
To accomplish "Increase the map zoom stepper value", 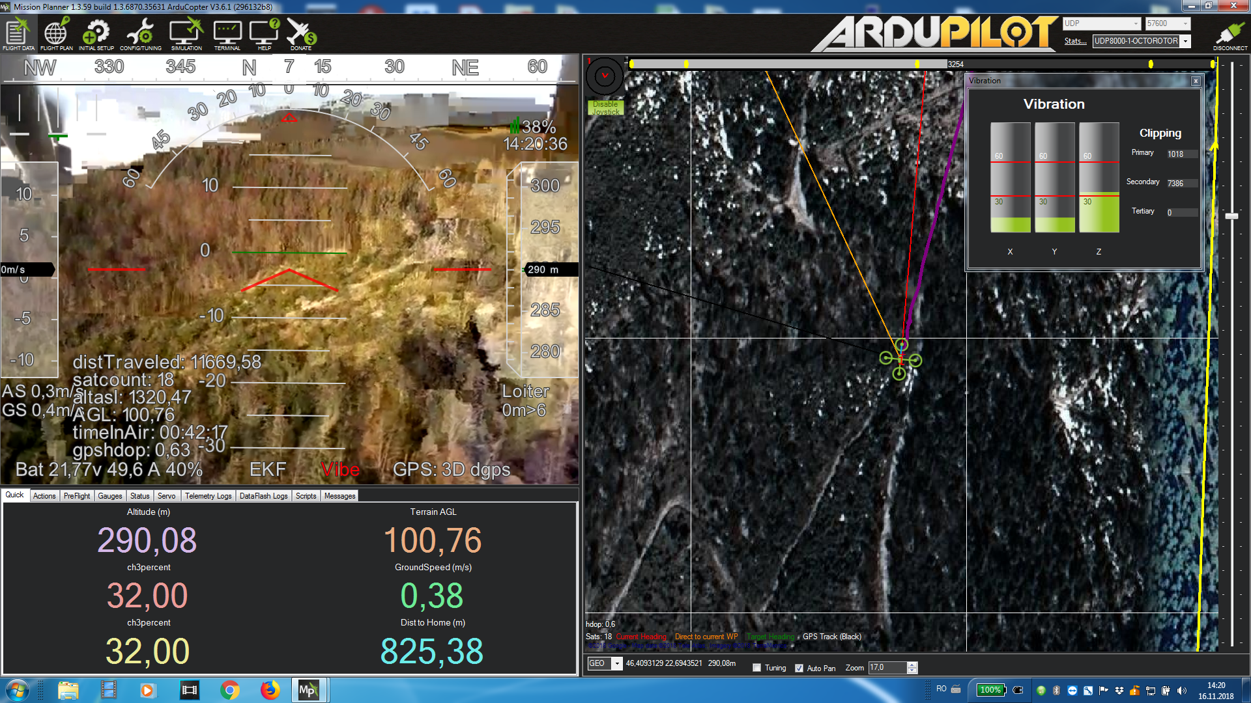I will pyautogui.click(x=912, y=665).
